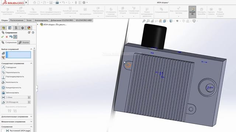The height and width of the screenshot is (132, 236).
Task: Expand the ИОН сборка flyout tree node
Action: tap(38, 25)
